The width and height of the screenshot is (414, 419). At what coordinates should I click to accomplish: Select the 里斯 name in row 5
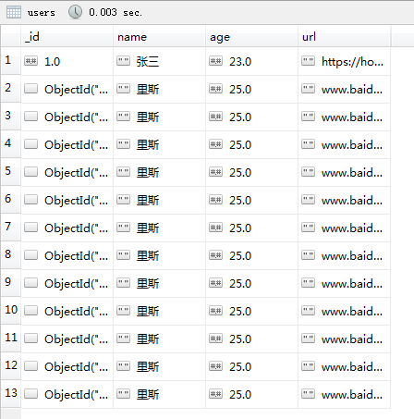tap(148, 173)
